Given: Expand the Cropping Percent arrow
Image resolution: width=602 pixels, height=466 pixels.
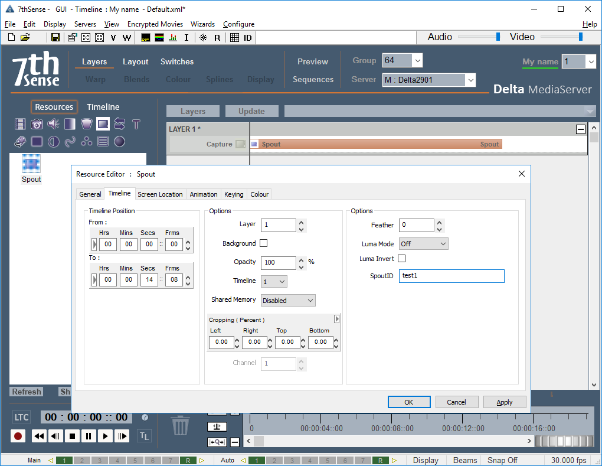Looking at the screenshot, I should tap(336, 319).
